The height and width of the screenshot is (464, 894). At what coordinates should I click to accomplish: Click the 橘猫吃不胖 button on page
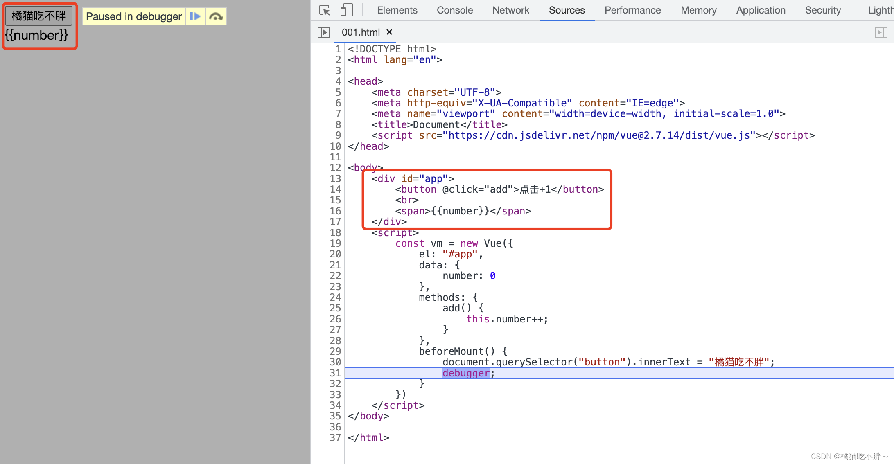click(39, 16)
